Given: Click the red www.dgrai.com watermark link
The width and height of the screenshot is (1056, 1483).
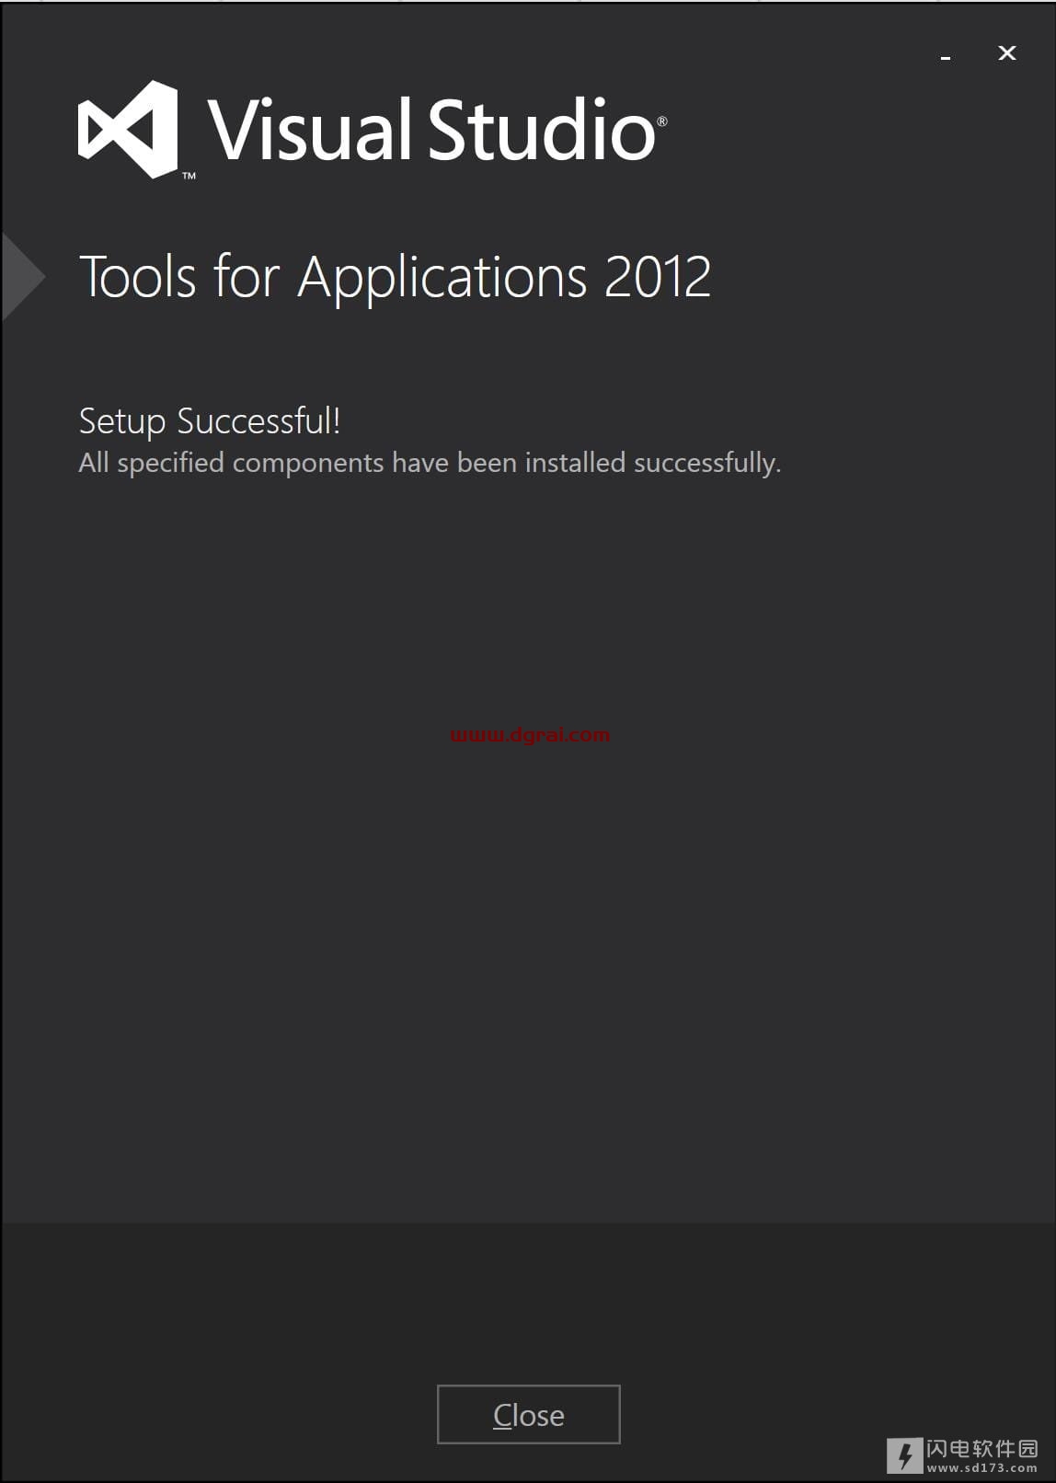Looking at the screenshot, I should coord(530,735).
